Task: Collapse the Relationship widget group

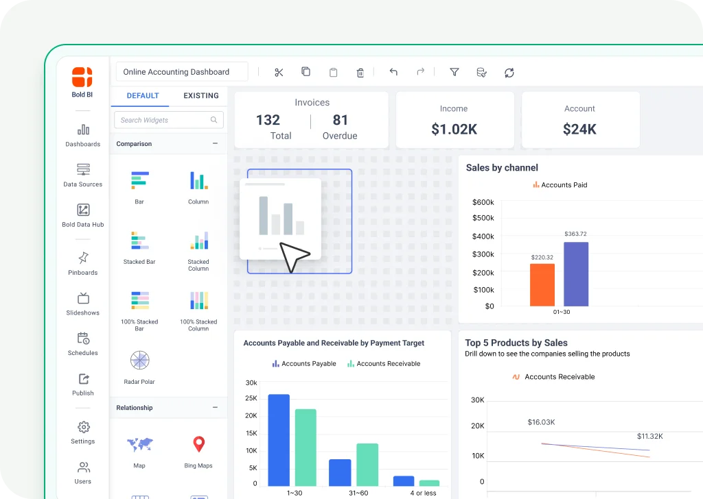Action: point(215,407)
